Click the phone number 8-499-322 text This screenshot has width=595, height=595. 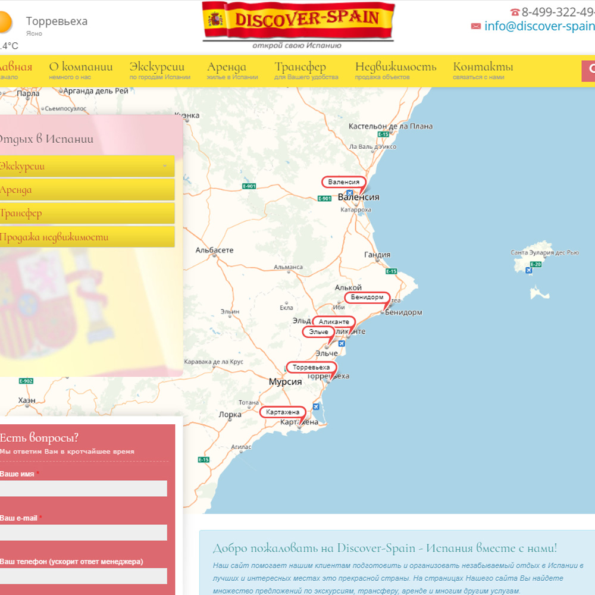tap(558, 12)
